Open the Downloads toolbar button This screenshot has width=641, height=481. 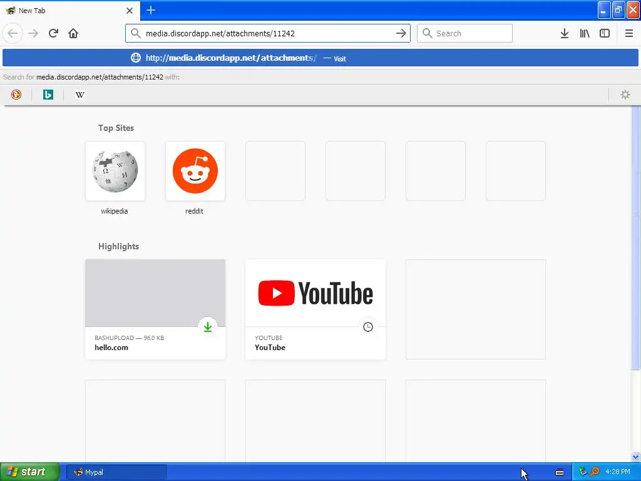[564, 33]
